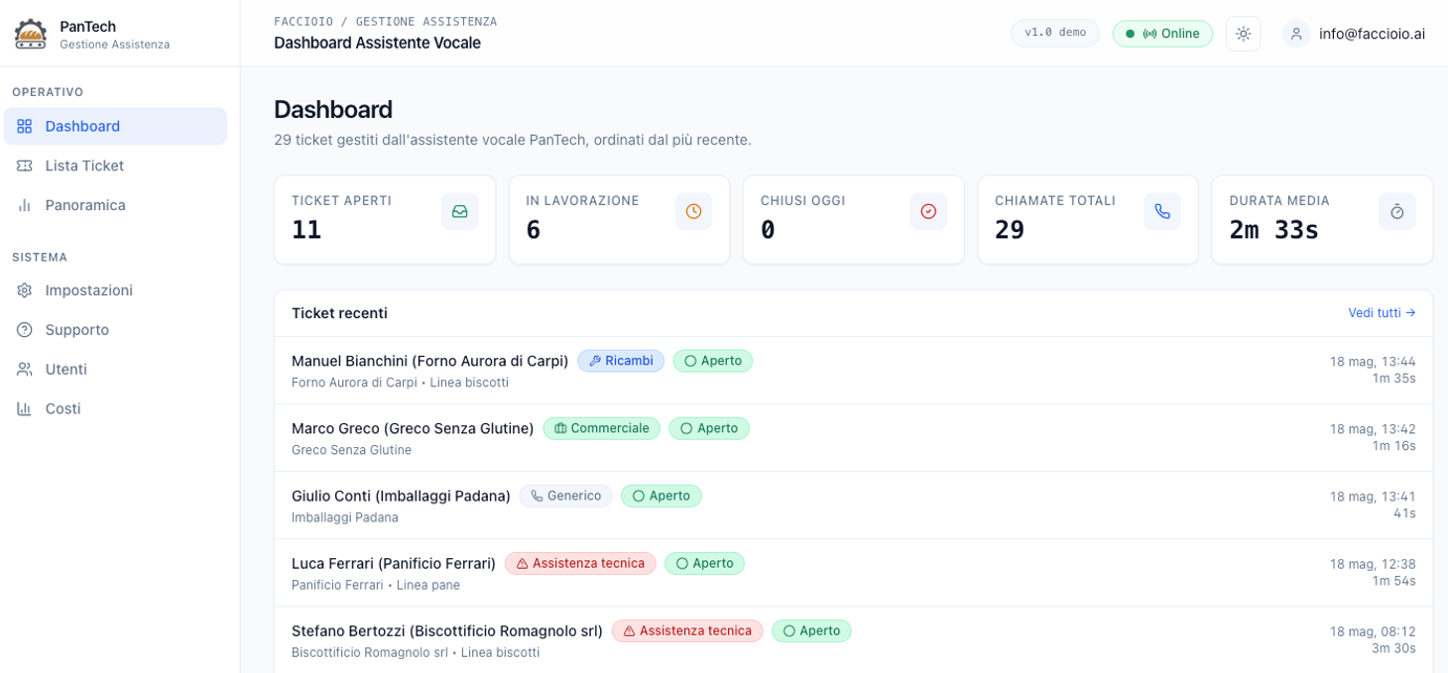The width and height of the screenshot is (1448, 673).
Task: Open Lista Ticket in the sidebar
Action: [115, 166]
